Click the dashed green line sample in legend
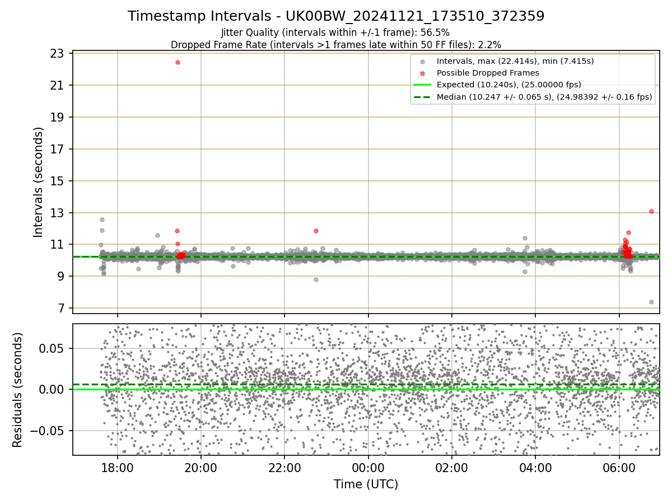Image resolution: width=672 pixels, height=504 pixels. [422, 97]
